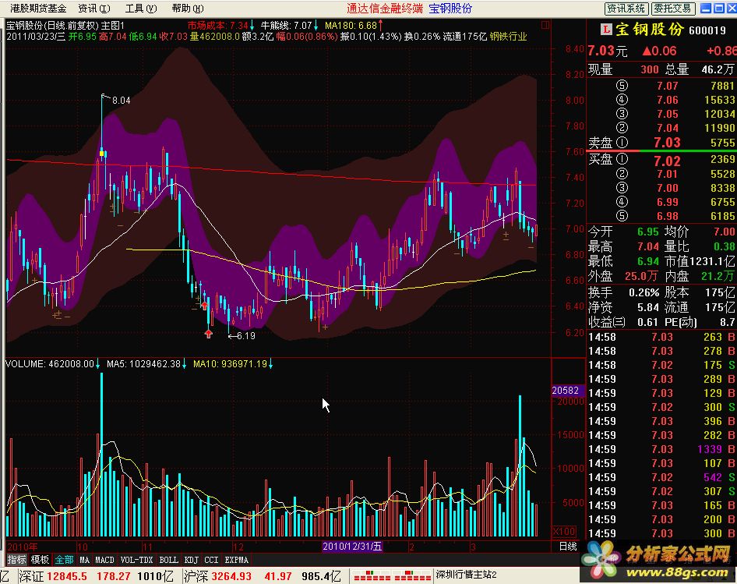Viewport: 737px width, 584px height.
Task: Click the sell level ⑤ price 7.07
Action: [668, 86]
